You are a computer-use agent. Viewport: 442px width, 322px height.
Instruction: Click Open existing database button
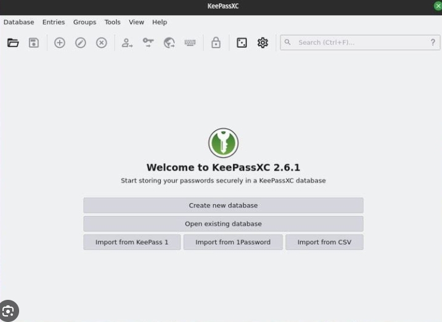point(223,223)
